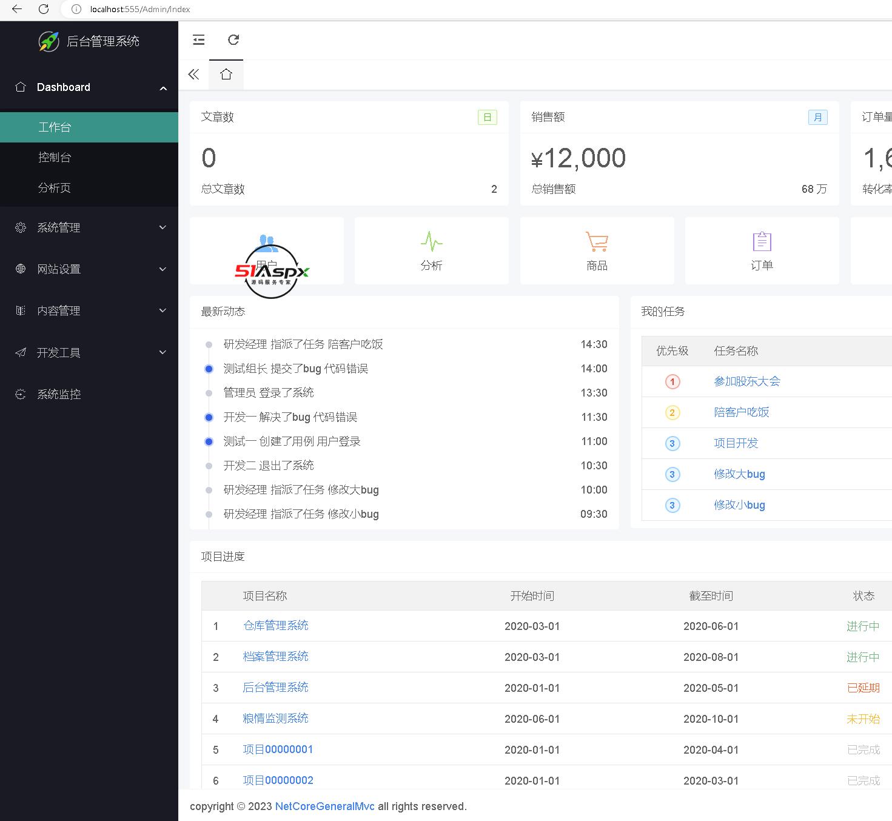Open the 系统监控 menu item
Screen dimensions: 892x821
pyautogui.click(x=59, y=394)
